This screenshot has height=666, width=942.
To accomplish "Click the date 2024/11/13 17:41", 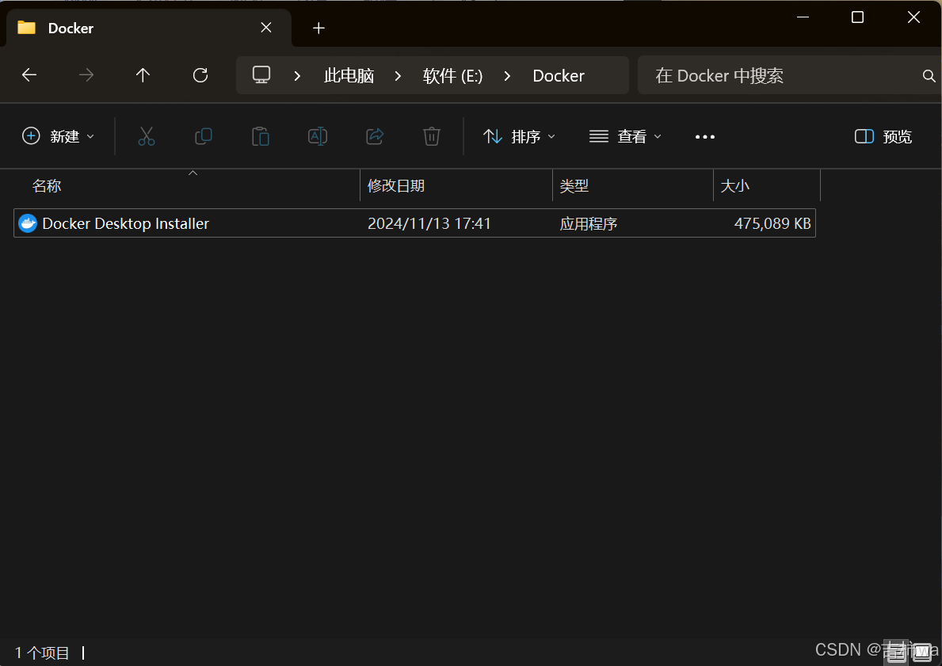I will pos(429,223).
